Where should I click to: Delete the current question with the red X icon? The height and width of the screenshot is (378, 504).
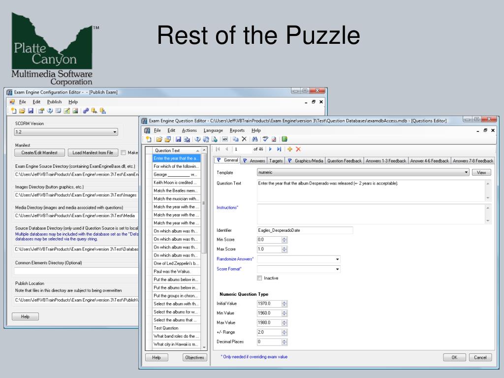point(298,149)
